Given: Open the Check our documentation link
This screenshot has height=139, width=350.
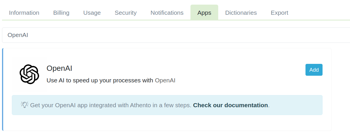Looking at the screenshot, I should click(x=230, y=105).
